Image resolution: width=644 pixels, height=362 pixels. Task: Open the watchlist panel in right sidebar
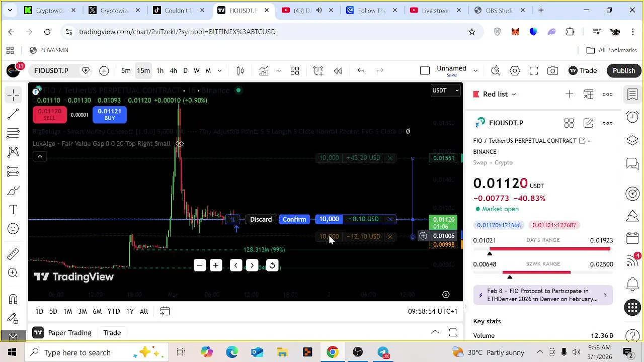[632, 94]
